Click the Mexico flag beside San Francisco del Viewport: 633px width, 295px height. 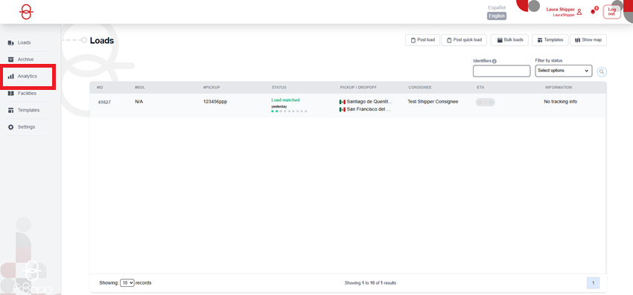click(343, 109)
